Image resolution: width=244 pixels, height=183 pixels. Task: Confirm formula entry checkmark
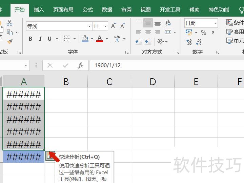pyautogui.click(x=65, y=65)
